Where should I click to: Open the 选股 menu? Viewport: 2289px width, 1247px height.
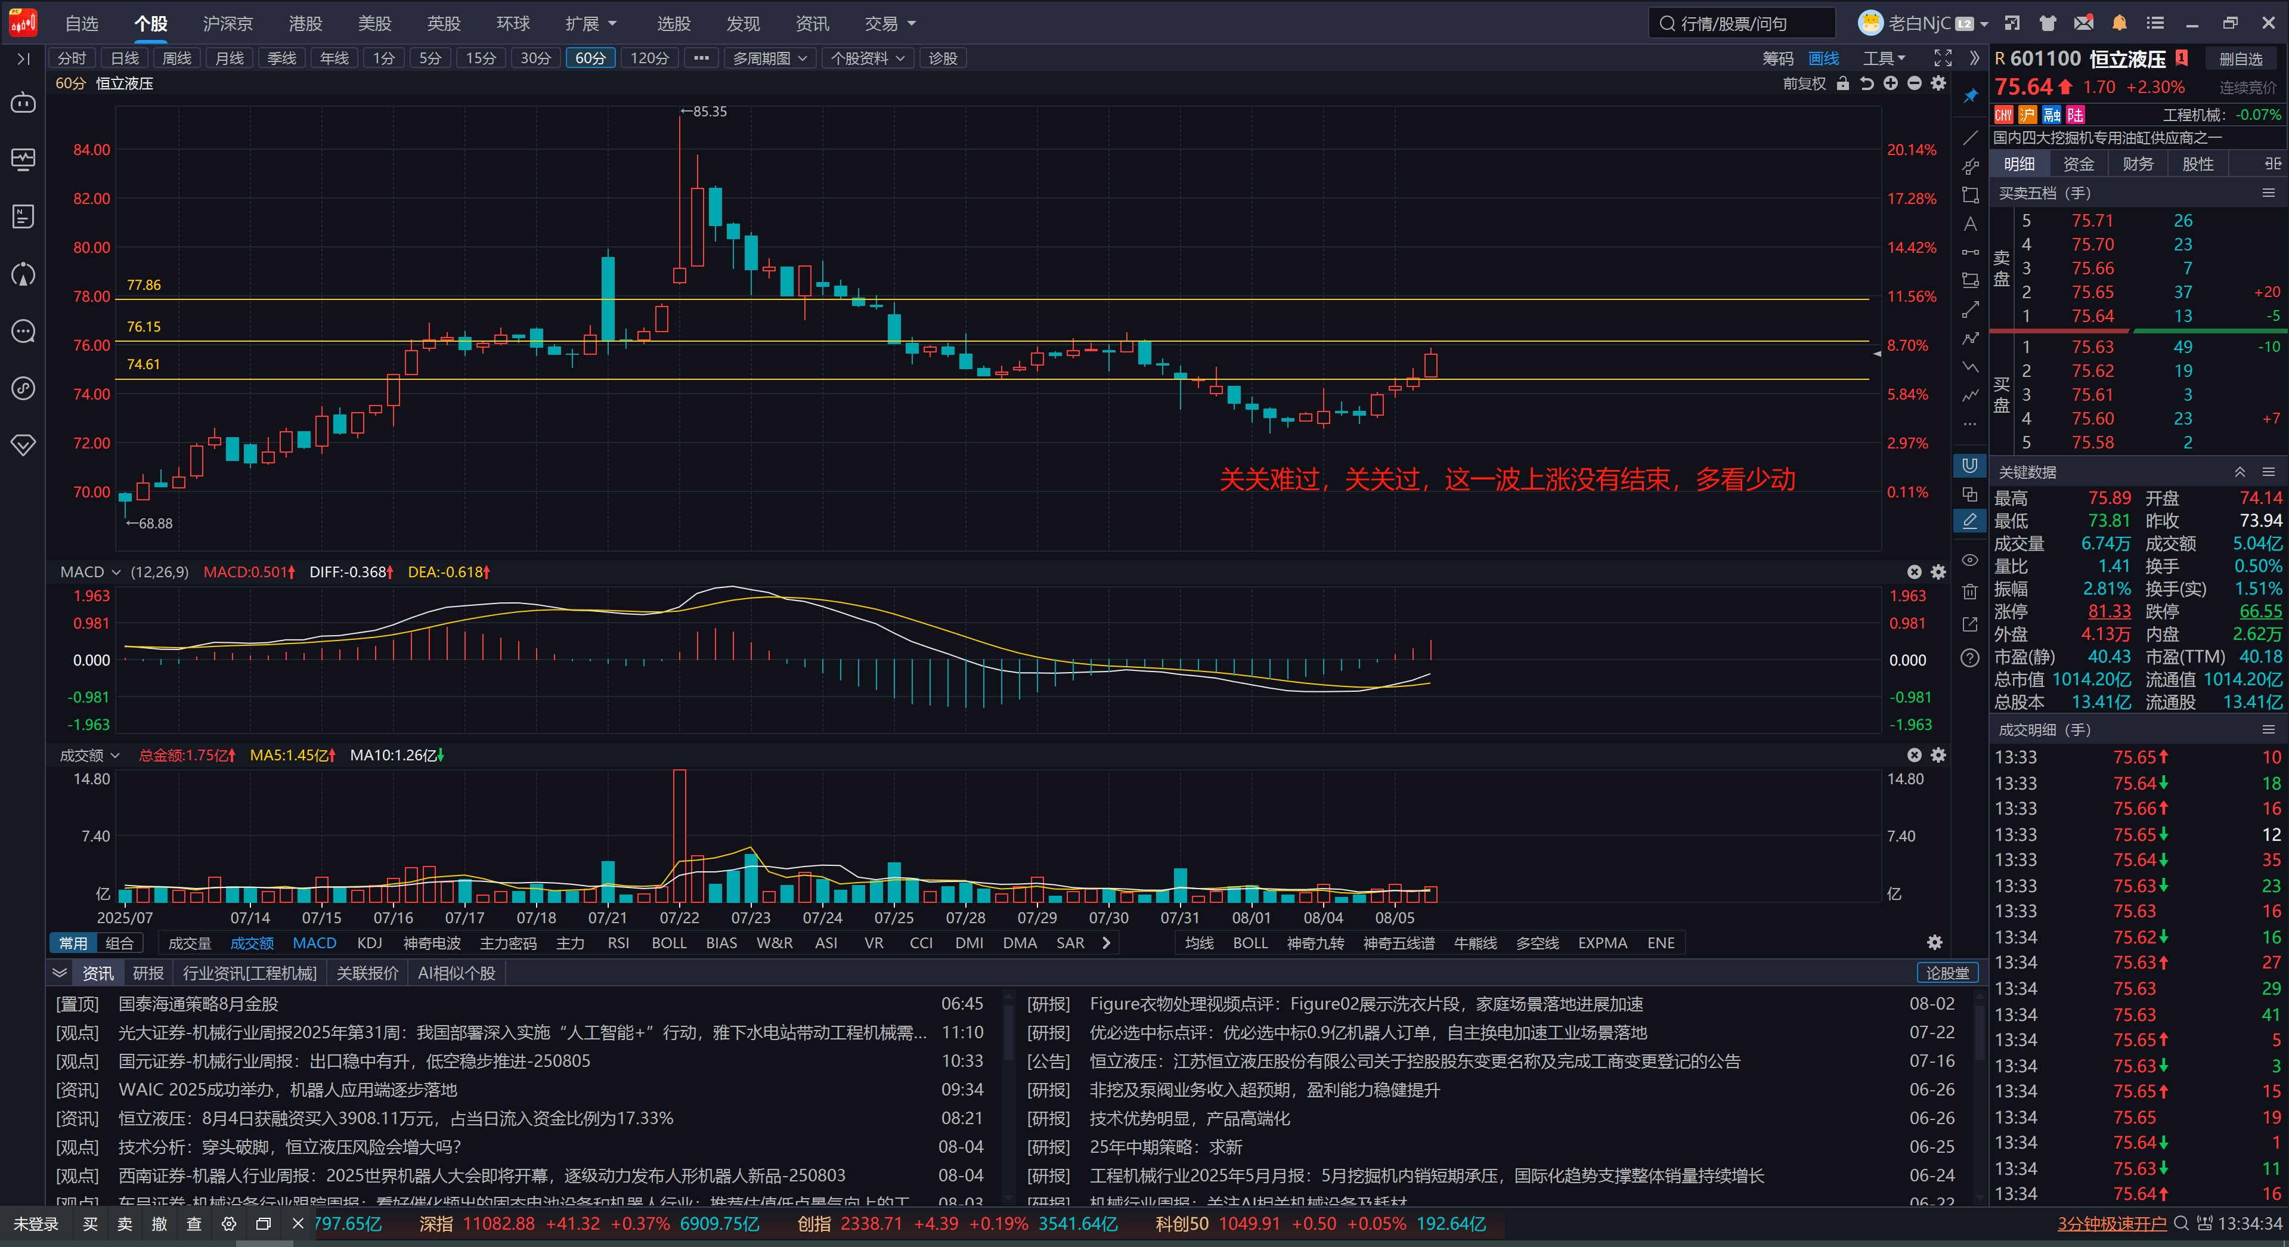(x=674, y=23)
